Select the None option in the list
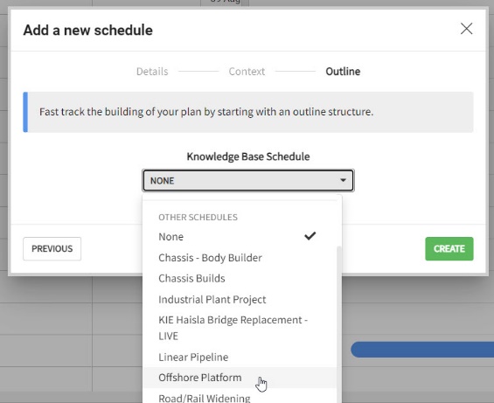 [x=240, y=237]
